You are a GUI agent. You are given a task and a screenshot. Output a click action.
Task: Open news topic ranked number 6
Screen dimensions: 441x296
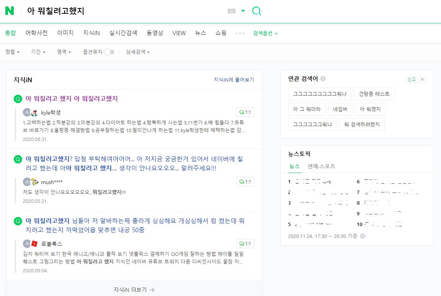tap(387, 181)
